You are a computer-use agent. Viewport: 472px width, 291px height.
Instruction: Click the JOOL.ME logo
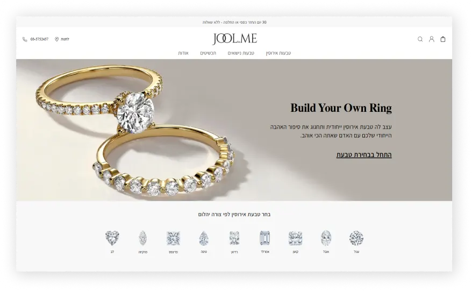coord(234,39)
